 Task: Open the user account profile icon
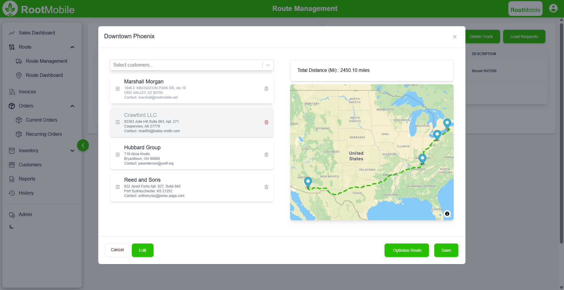tap(553, 8)
